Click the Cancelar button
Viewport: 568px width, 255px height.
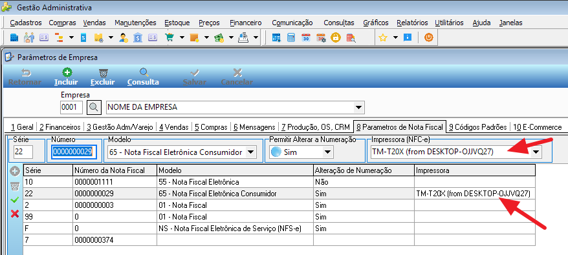[237, 77]
